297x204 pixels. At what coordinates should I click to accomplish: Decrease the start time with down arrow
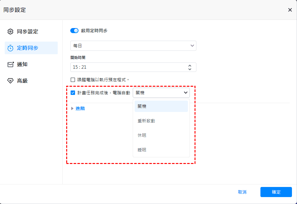coord(190,69)
